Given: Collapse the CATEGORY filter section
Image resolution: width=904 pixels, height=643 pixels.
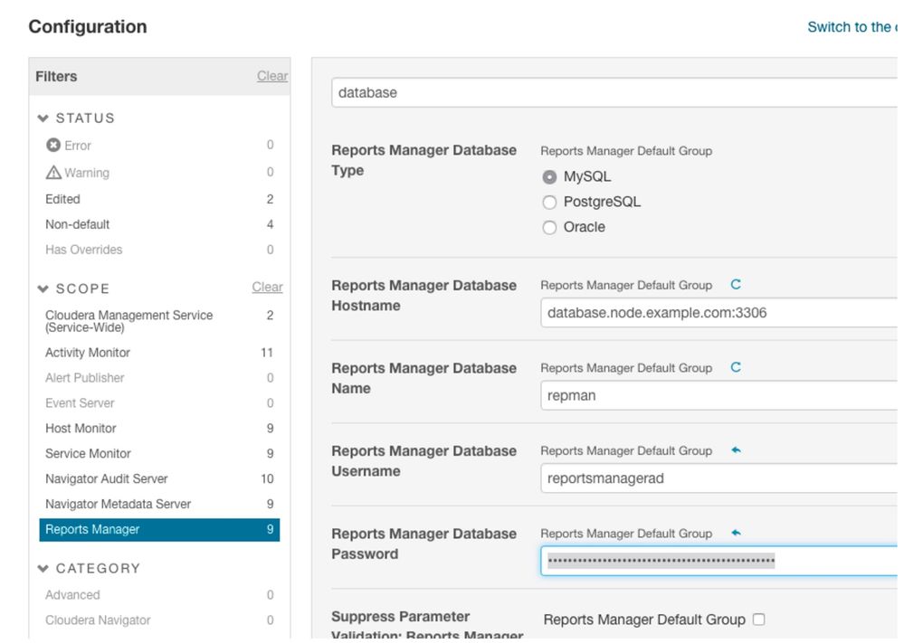Looking at the screenshot, I should (x=43, y=569).
